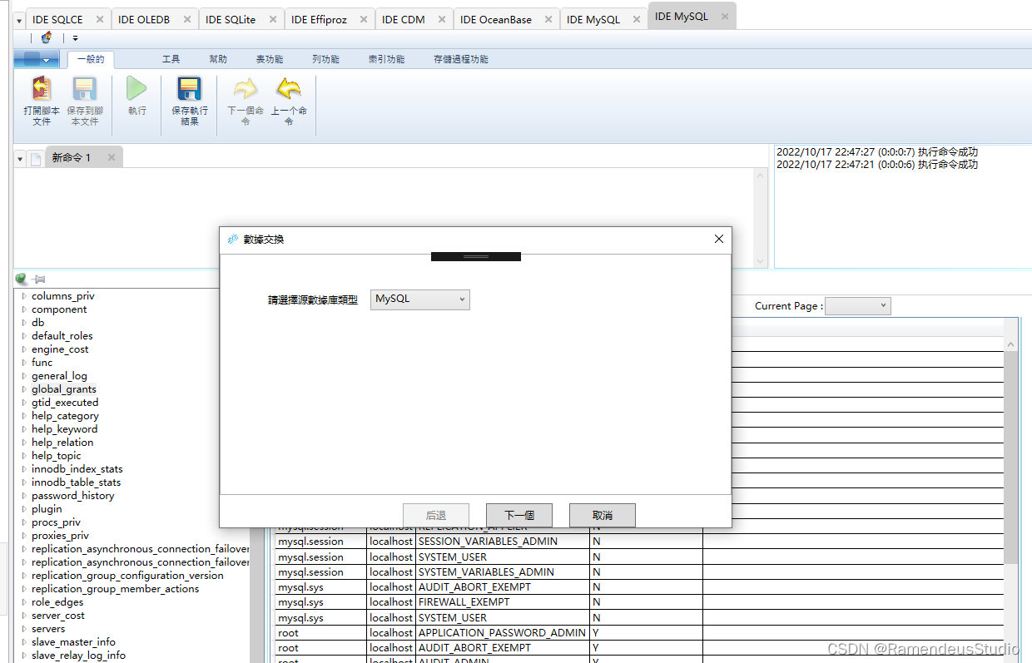Switch to the 工具 ribbon tab
1032x663 pixels.
tap(171, 59)
